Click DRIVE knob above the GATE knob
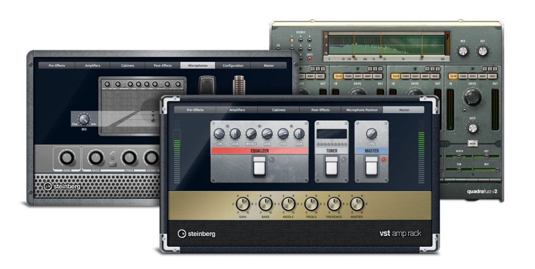This screenshot has width=535, height=269. (473, 97)
